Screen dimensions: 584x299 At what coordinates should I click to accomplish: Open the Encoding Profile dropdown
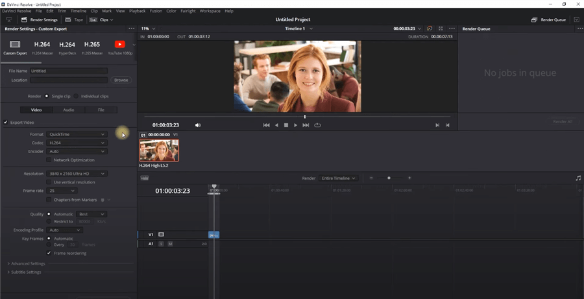click(x=64, y=230)
